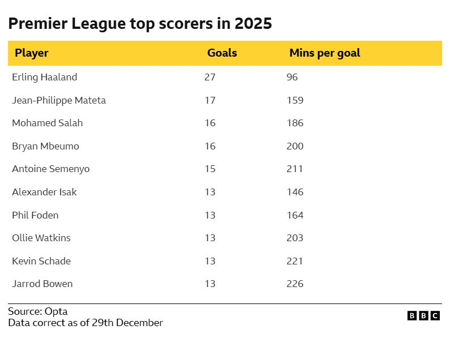This screenshot has width=450, height=338.
Task: Click the Mohamed Salah row name
Action: click(47, 123)
